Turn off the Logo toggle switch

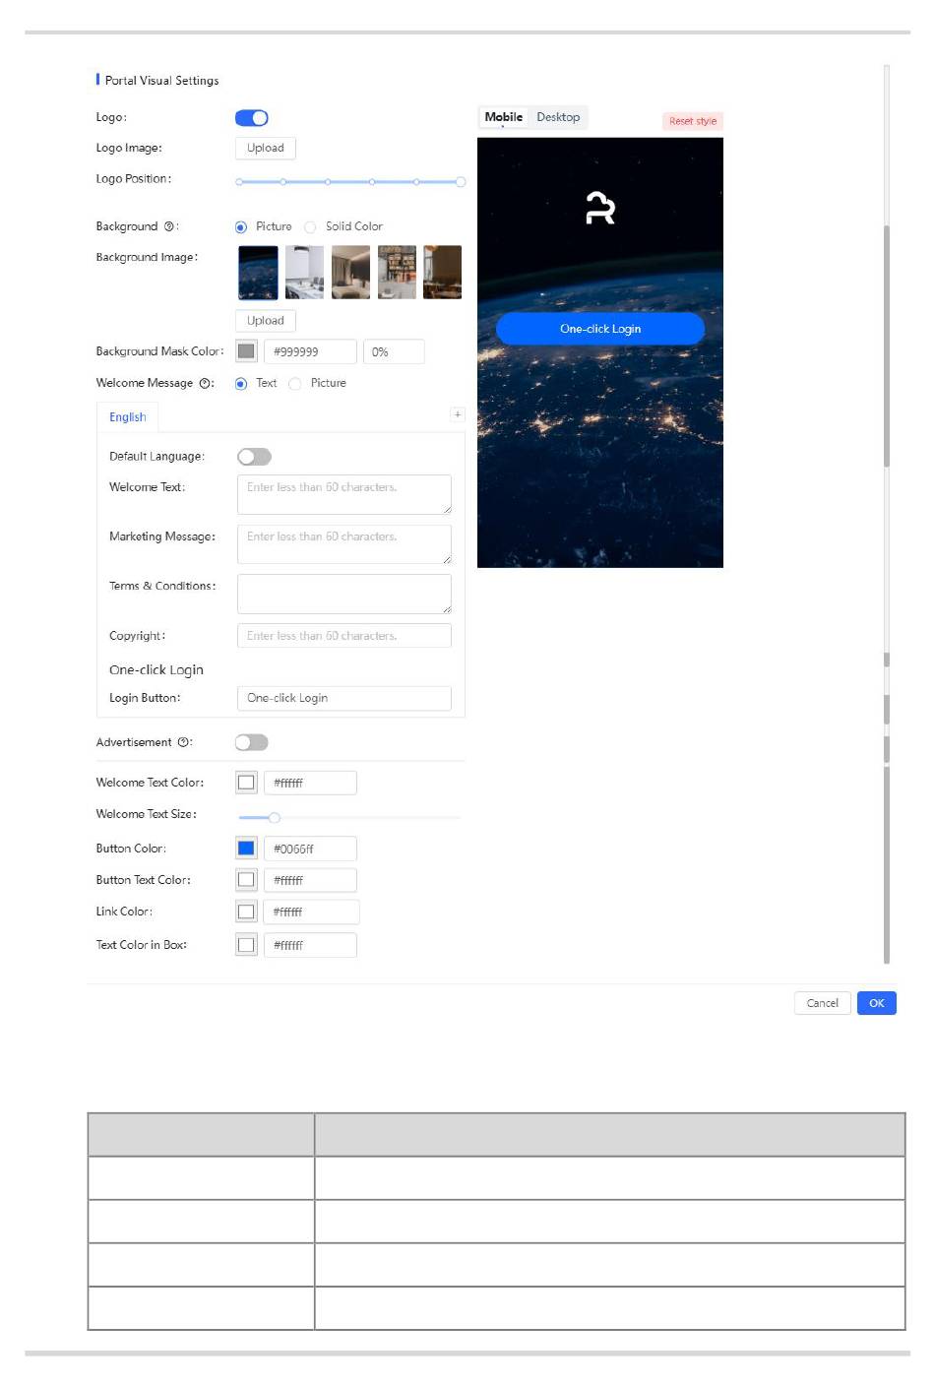(252, 118)
